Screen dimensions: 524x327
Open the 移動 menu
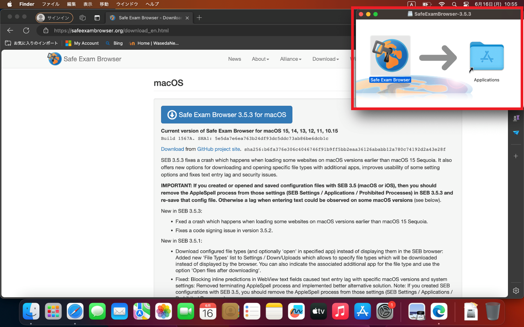(104, 4)
